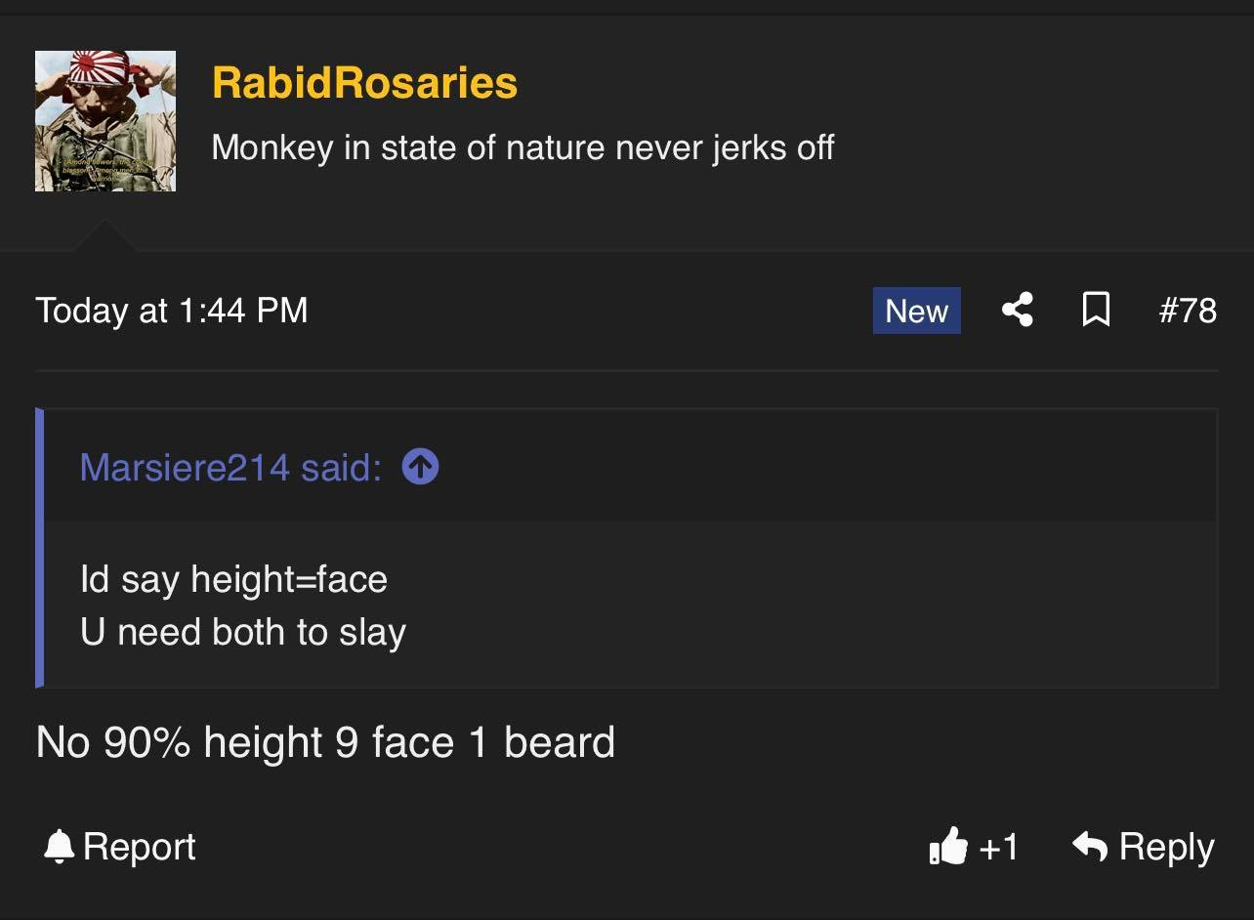The image size is (1254, 920).
Task: Click the "Marsiere214 said:" quote link
Action: (230, 468)
